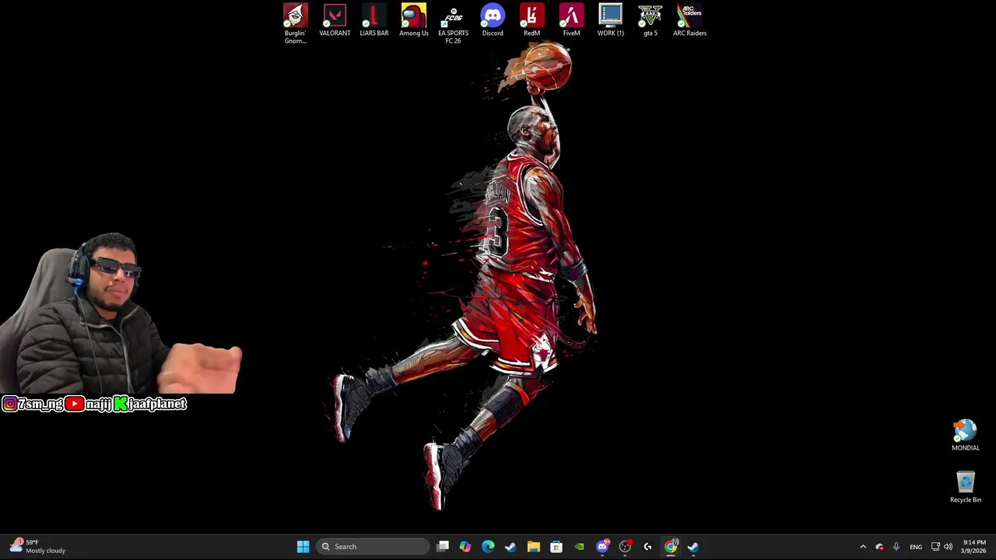Click the Steam icon right of Chrome
The height and width of the screenshot is (560, 996).
tap(693, 547)
